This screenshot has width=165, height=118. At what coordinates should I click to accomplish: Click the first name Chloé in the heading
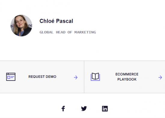47,21
